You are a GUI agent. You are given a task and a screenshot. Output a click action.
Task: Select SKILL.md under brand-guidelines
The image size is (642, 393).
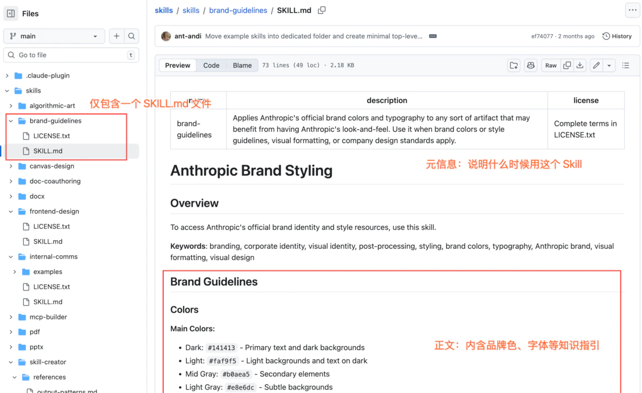pyautogui.click(x=48, y=151)
